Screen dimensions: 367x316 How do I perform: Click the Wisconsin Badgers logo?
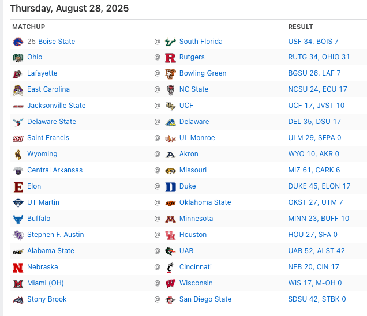(170, 284)
